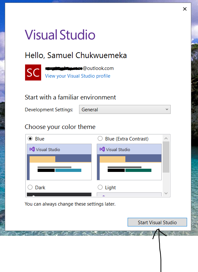This screenshot has width=198, height=272.
Task: Choose the Light theme radio button
Action: coord(100,187)
